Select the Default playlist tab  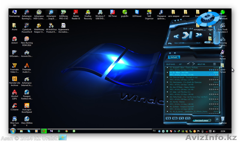click(174, 57)
